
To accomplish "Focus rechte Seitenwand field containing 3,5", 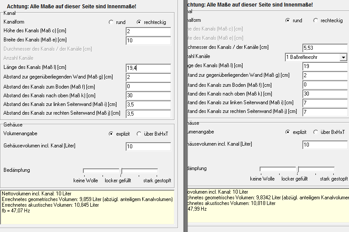I will 148,114.
